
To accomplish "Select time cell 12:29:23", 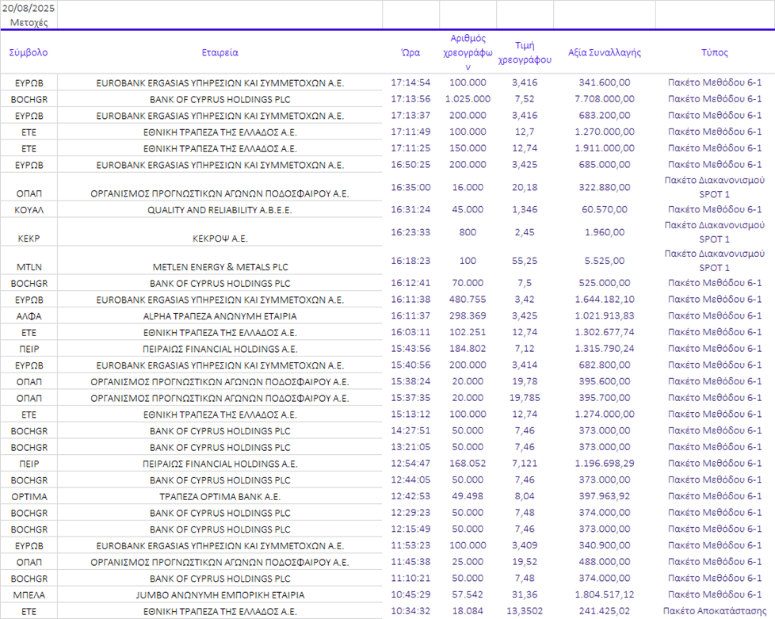I will coord(410,512).
